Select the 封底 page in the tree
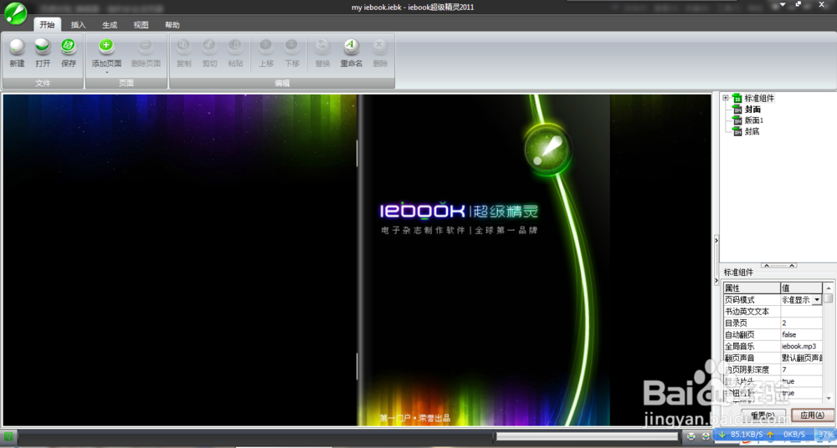Screen dimensions: 837x448 pyautogui.click(x=752, y=131)
